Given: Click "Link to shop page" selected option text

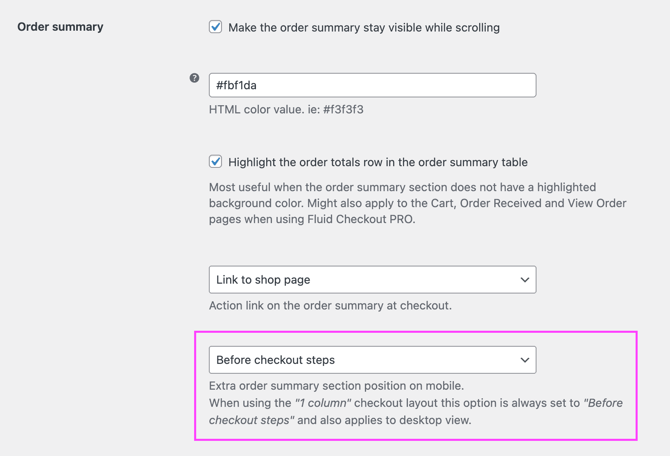Looking at the screenshot, I should 263,280.
